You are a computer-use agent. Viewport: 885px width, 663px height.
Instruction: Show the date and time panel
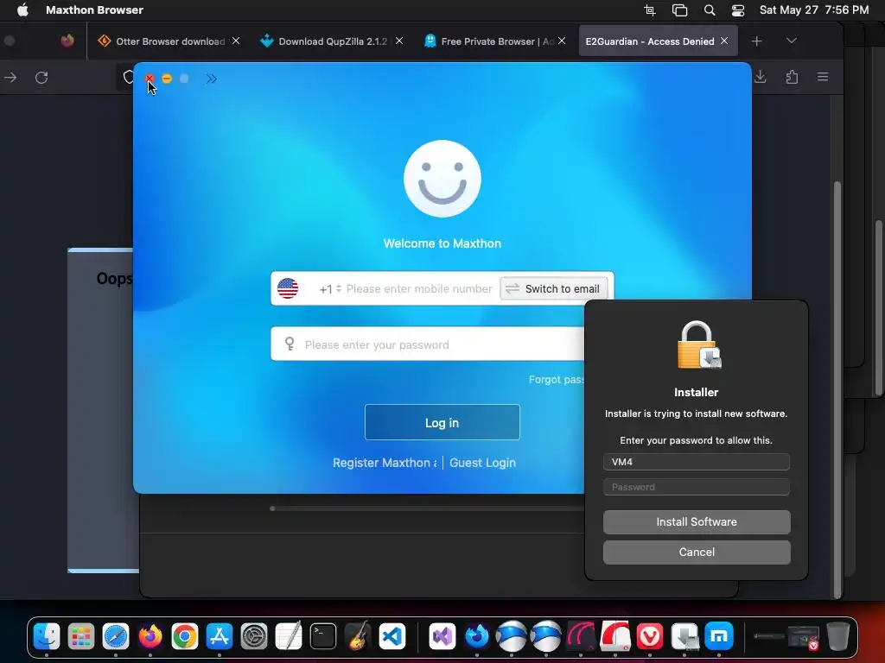click(814, 9)
